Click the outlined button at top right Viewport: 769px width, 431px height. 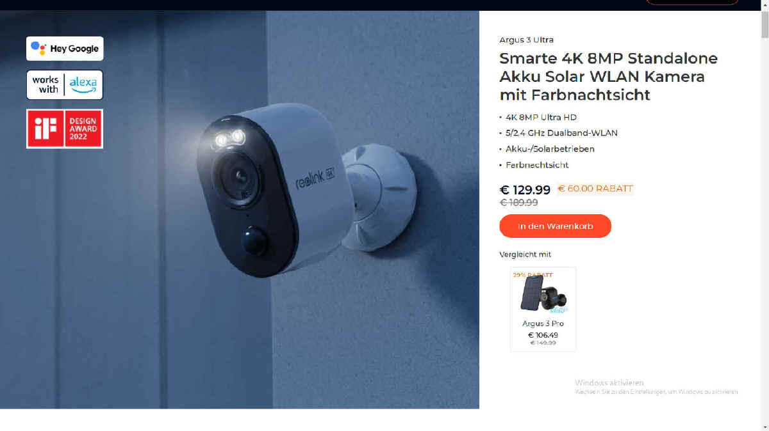[x=692, y=2]
